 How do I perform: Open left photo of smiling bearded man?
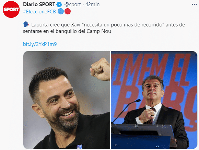[67, 100]
